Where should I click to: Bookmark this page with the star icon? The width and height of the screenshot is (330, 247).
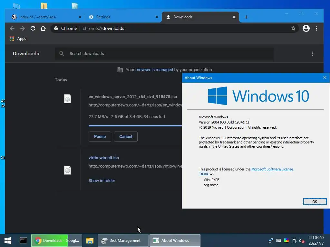click(x=293, y=28)
